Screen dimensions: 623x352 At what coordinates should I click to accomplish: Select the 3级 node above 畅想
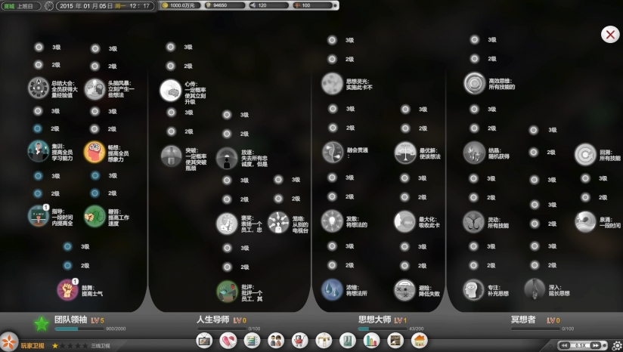pyautogui.click(x=95, y=111)
